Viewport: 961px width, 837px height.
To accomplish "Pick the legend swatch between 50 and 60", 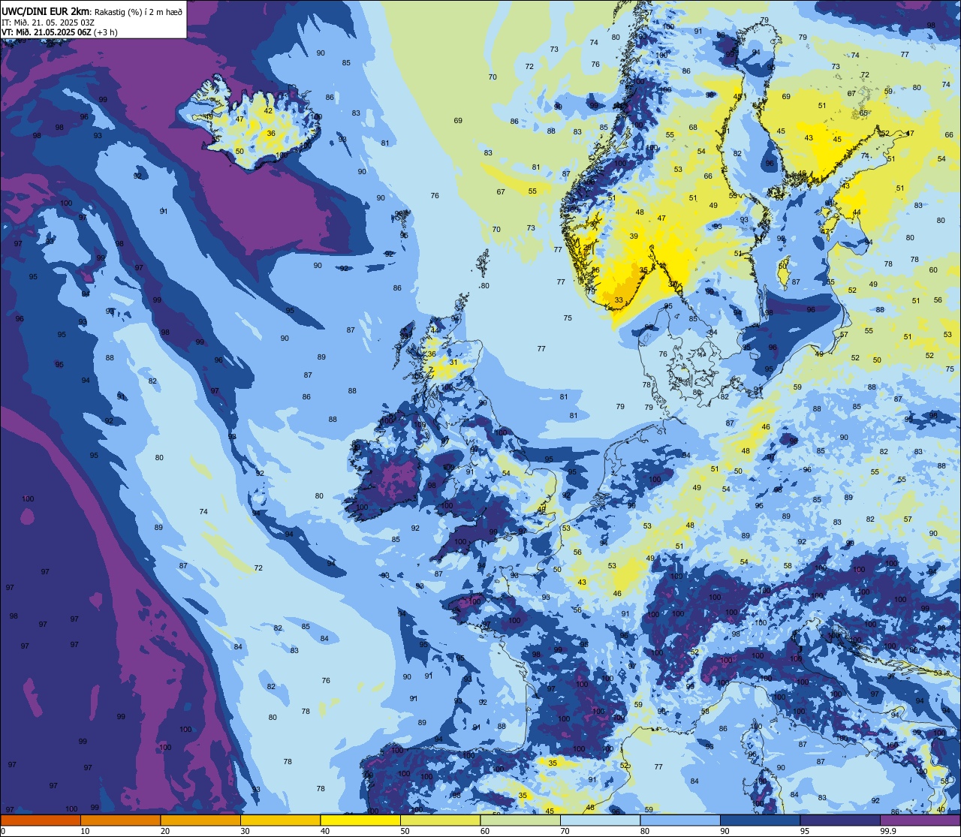I will click(440, 820).
